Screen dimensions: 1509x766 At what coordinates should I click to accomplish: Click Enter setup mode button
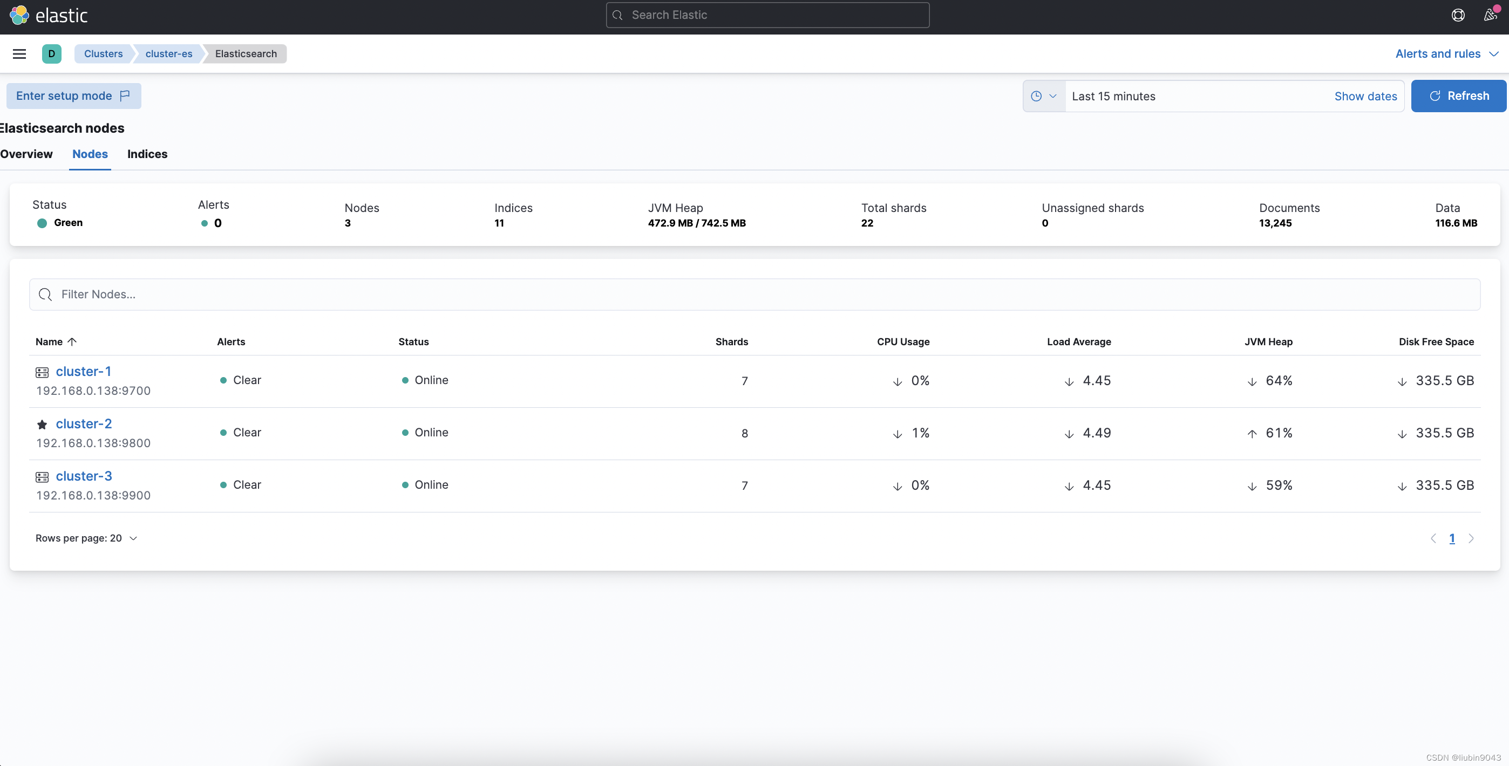[73, 96]
